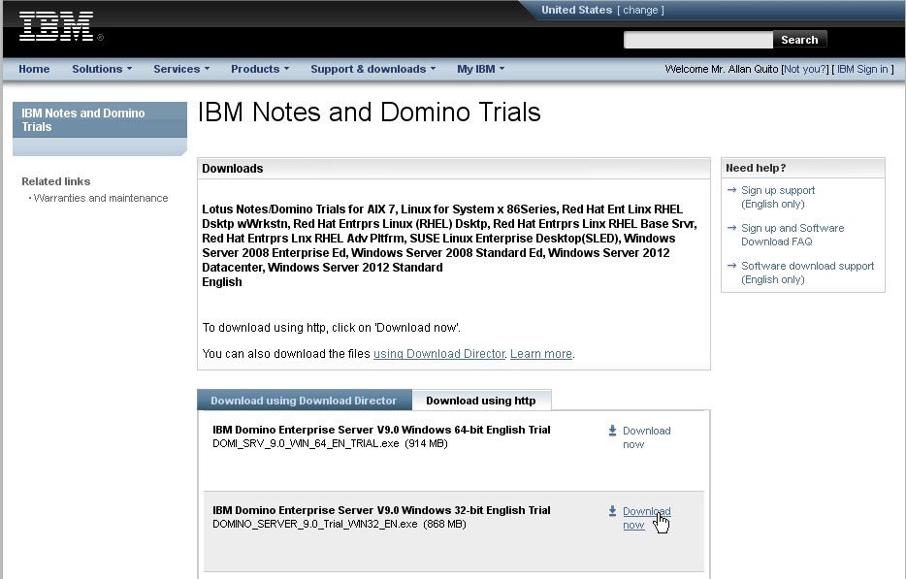Click the Search button

pos(799,40)
